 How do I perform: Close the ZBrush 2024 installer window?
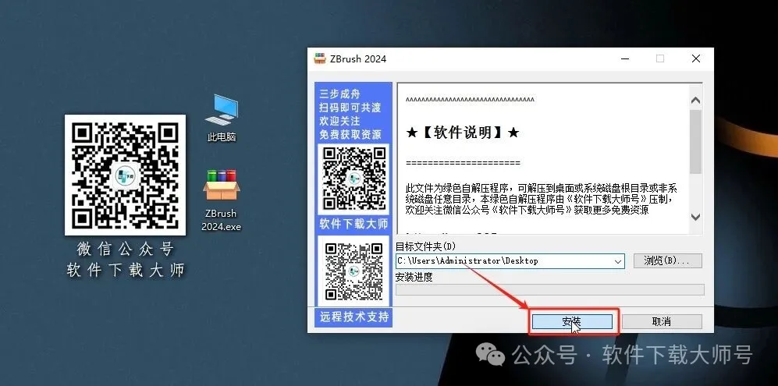[695, 58]
